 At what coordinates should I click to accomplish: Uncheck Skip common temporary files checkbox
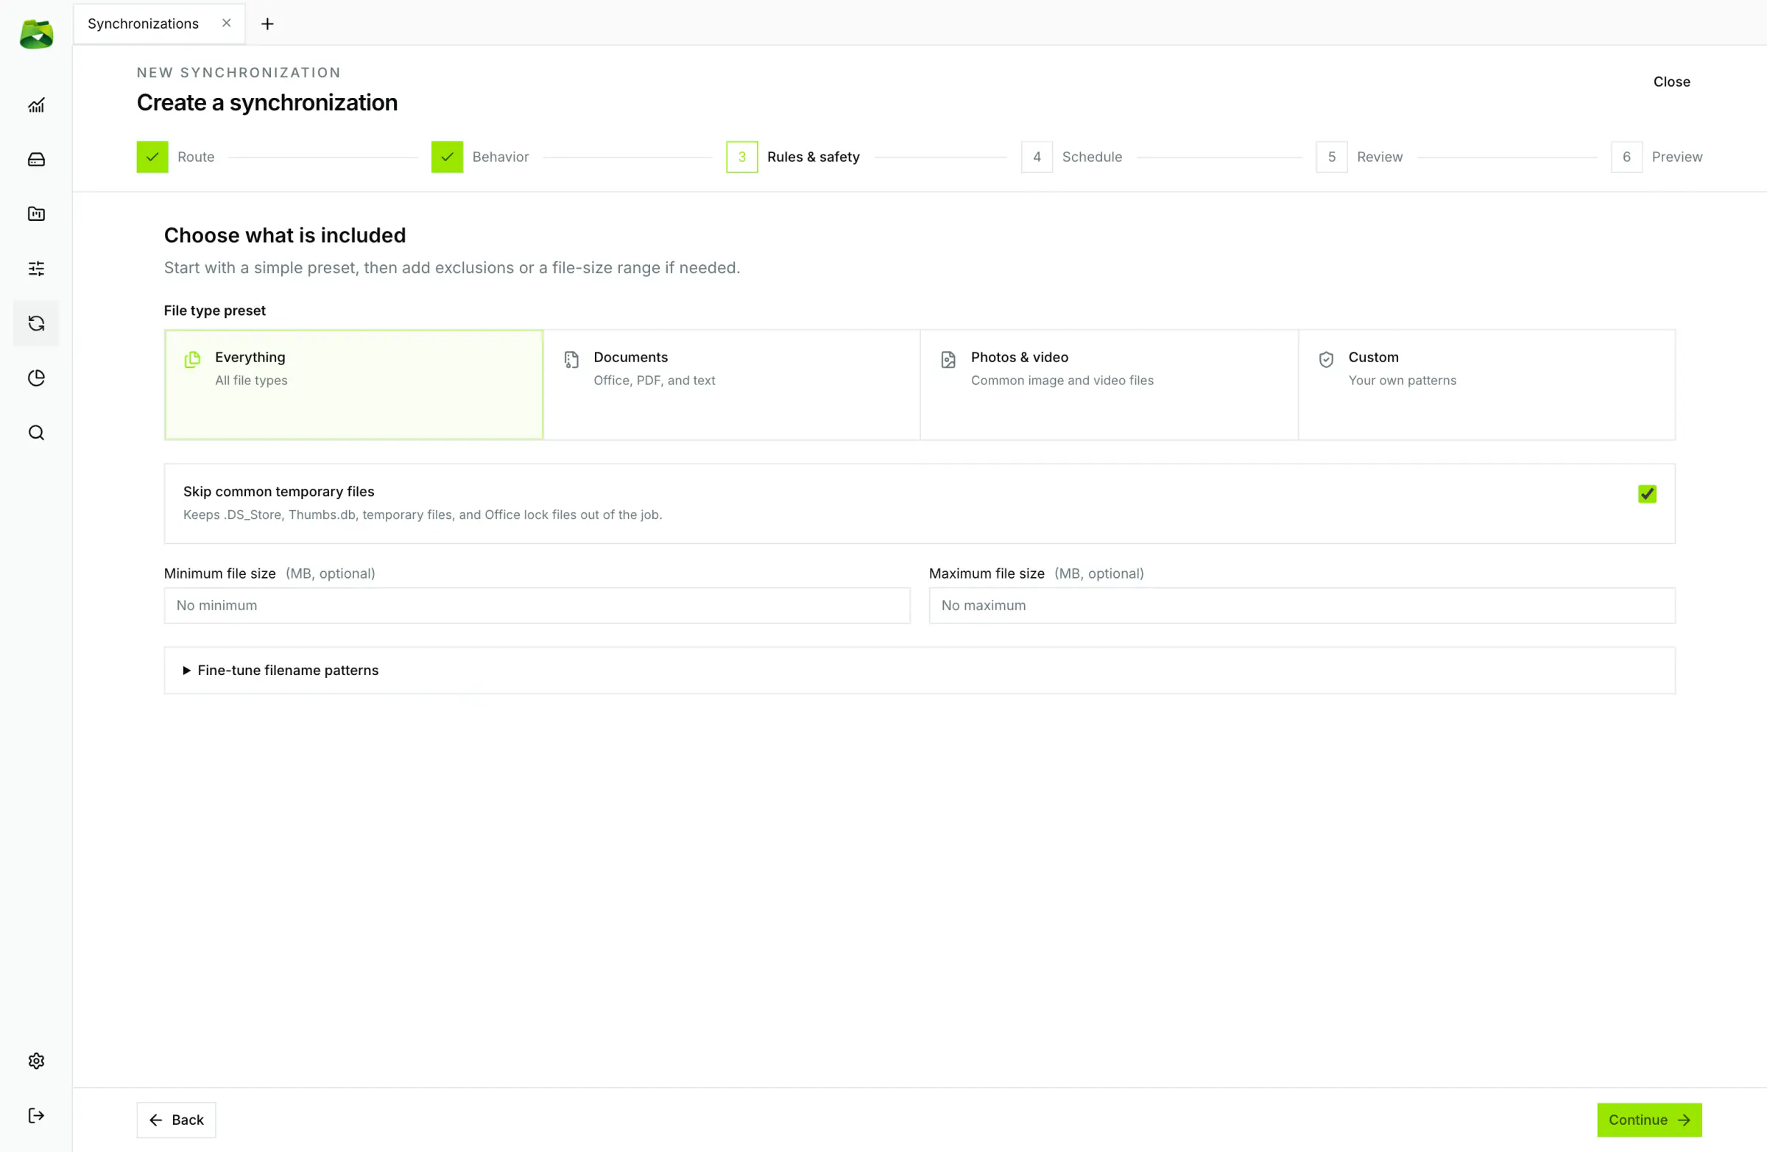coord(1647,494)
